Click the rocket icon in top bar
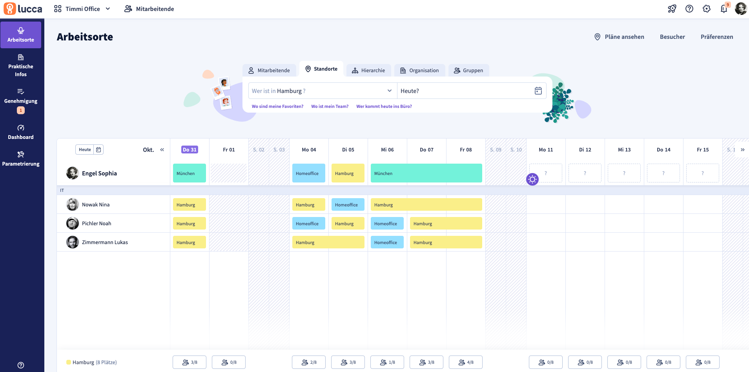749x372 pixels. click(672, 9)
